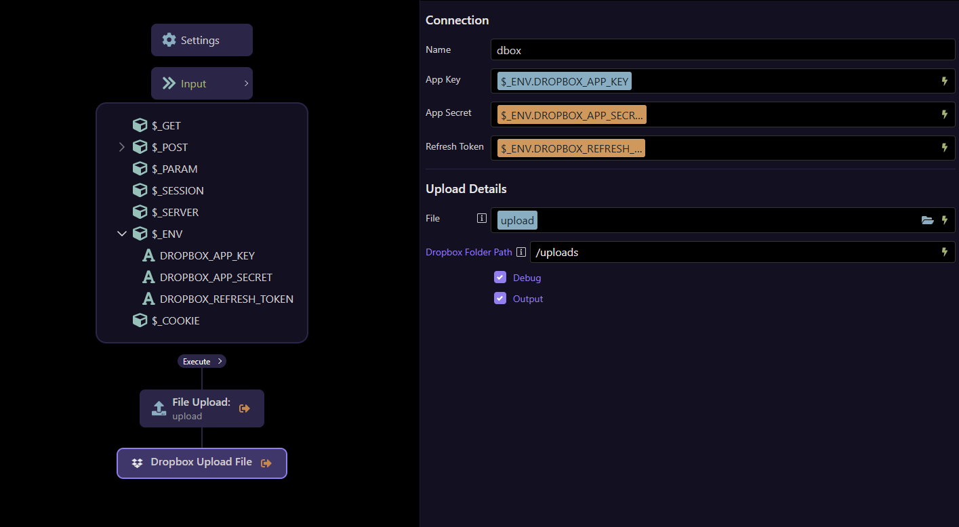Select the $_SESSION tree item
Viewport: 959px width, 527px height.
pos(178,190)
